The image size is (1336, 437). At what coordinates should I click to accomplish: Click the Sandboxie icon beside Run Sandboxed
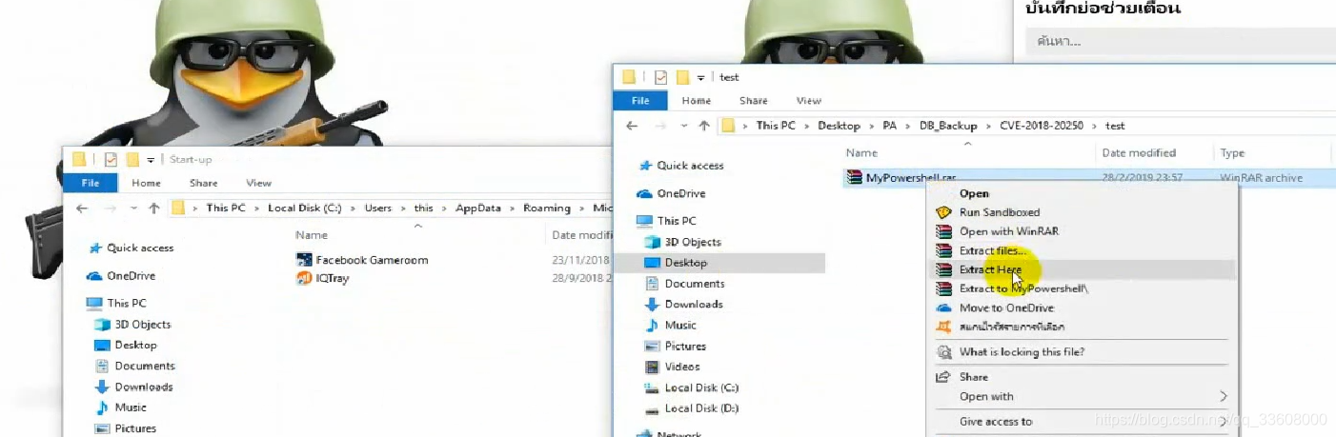(x=943, y=212)
